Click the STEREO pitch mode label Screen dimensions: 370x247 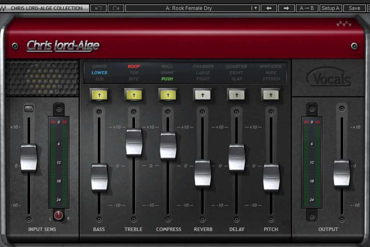pos(271,79)
